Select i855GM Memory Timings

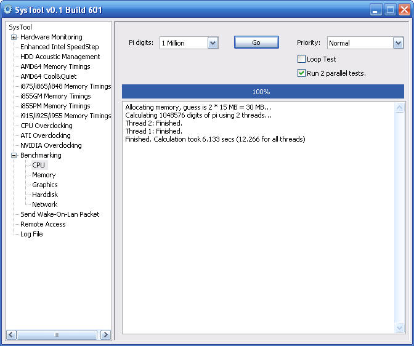click(x=55, y=96)
